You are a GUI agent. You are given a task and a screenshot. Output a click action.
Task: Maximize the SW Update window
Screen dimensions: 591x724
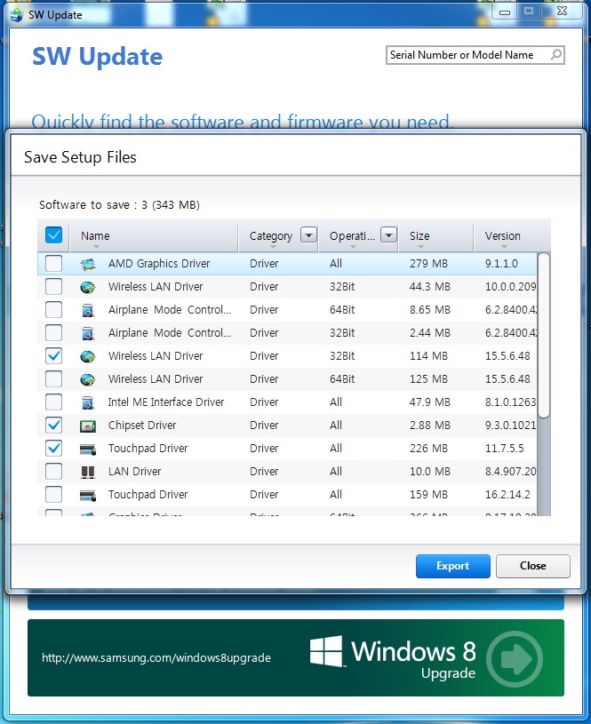coord(529,11)
